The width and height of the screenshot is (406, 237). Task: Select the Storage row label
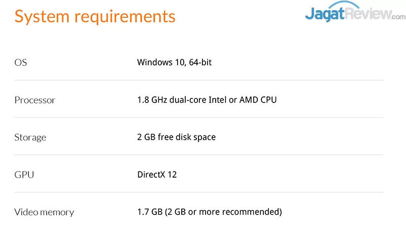tap(30, 138)
